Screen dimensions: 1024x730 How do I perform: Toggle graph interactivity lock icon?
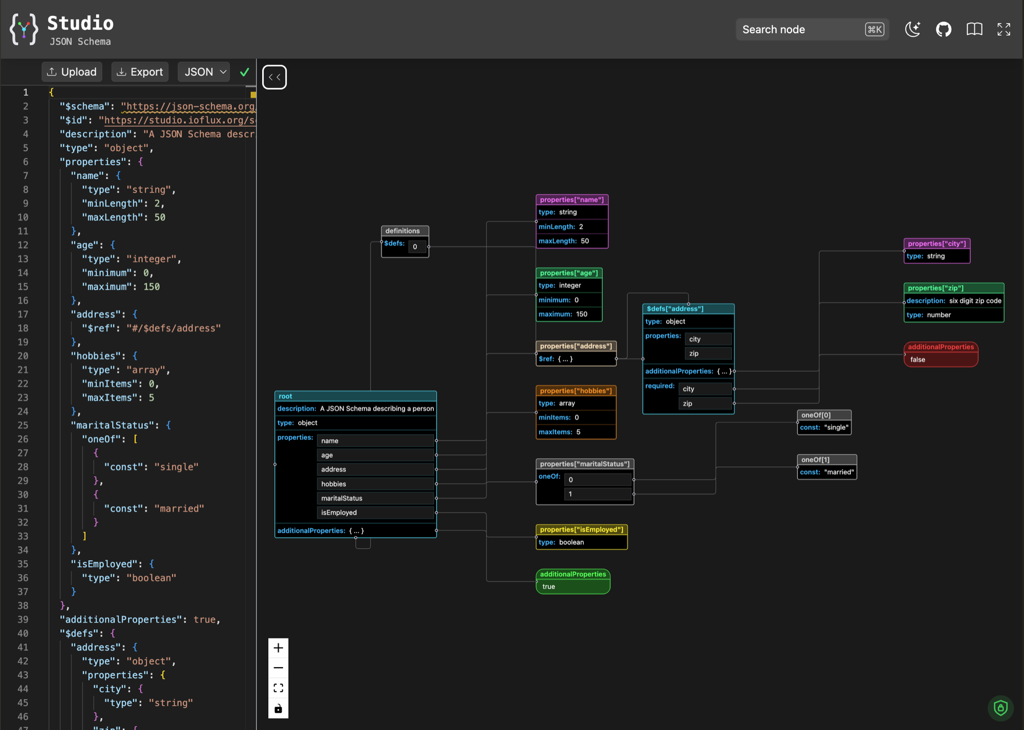click(x=278, y=708)
